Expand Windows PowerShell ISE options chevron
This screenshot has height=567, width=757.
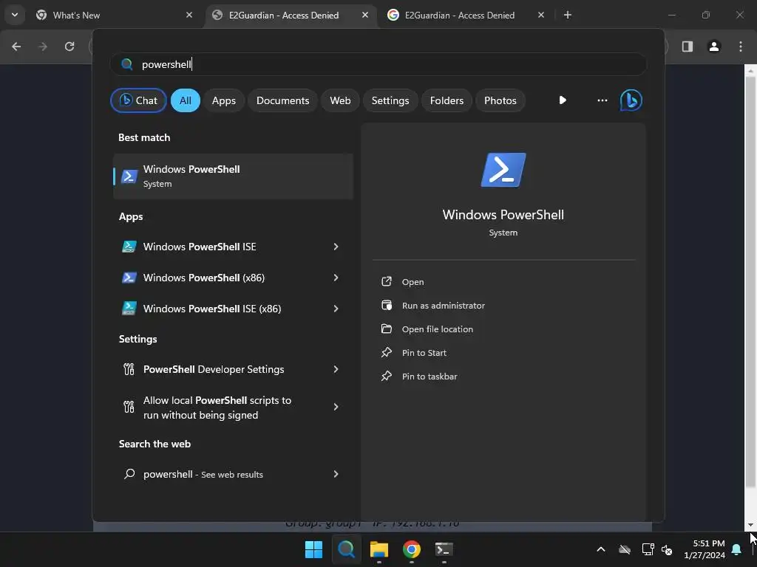[336, 247]
